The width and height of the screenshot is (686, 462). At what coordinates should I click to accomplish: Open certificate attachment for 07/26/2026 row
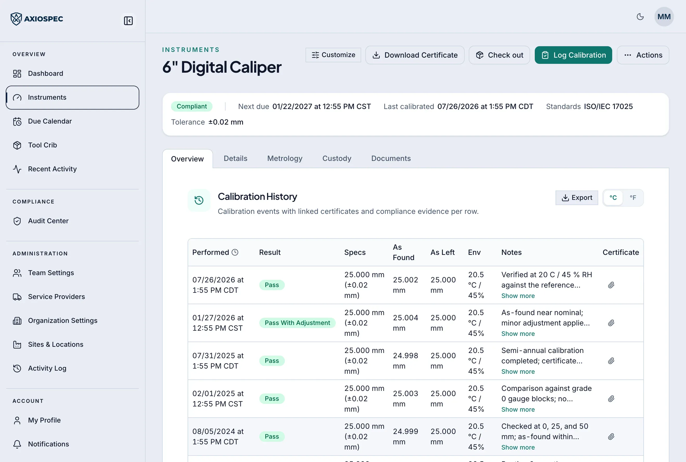(611, 285)
